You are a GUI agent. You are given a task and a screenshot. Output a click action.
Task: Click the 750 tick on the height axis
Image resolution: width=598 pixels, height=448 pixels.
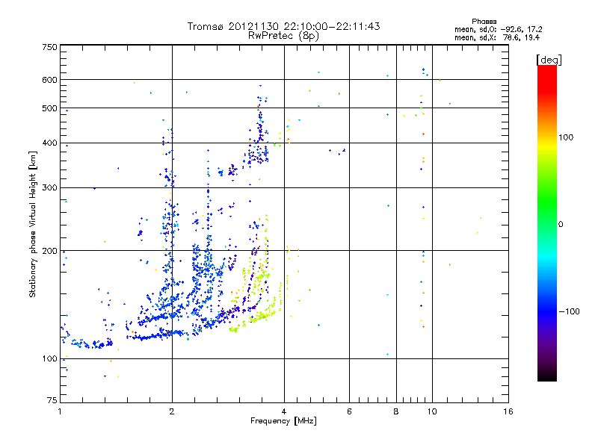(49, 47)
